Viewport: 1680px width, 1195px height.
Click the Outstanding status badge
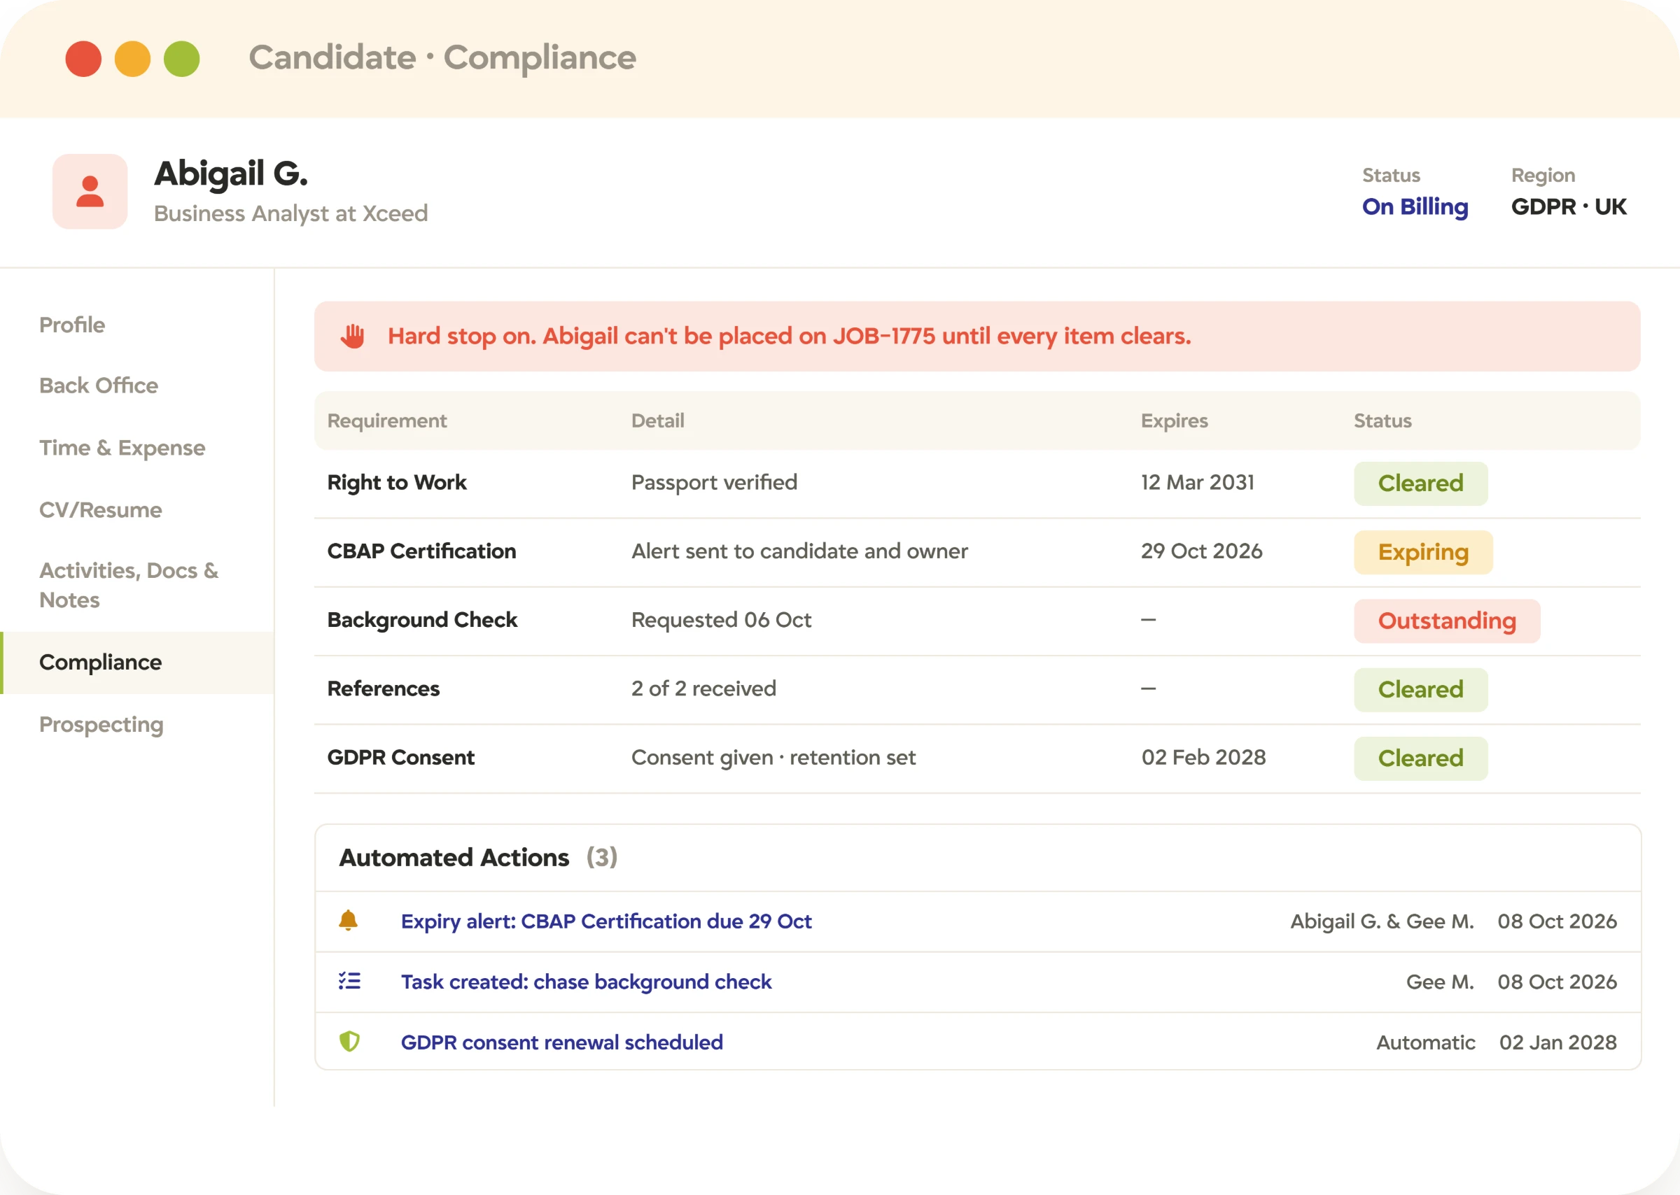1447,621
